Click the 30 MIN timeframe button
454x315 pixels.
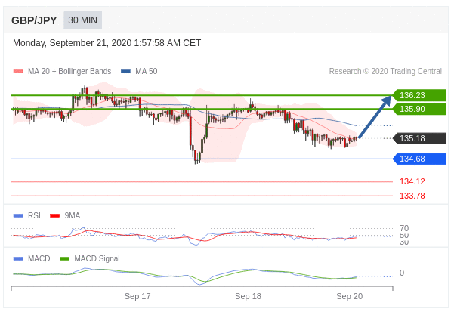(x=83, y=20)
